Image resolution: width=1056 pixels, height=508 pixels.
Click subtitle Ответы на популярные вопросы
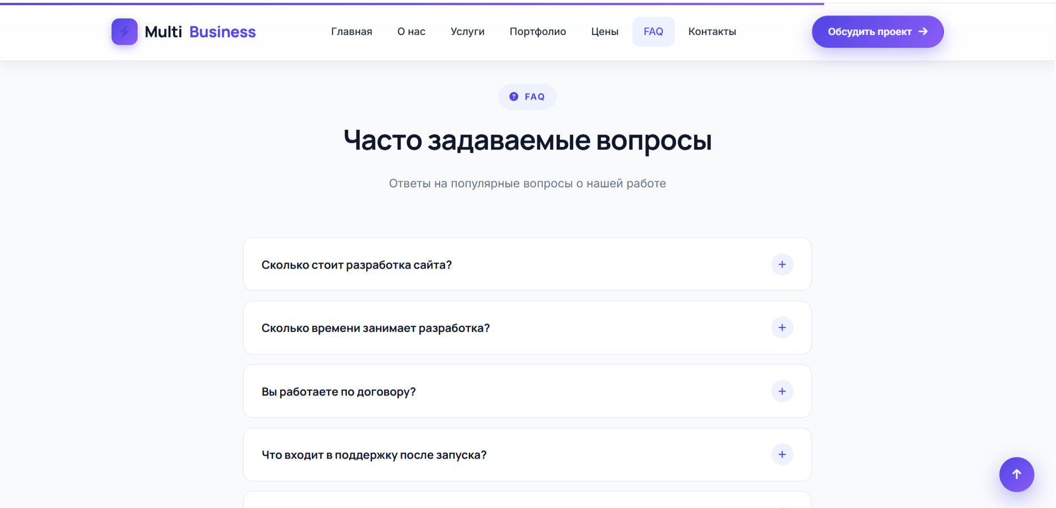point(528,183)
